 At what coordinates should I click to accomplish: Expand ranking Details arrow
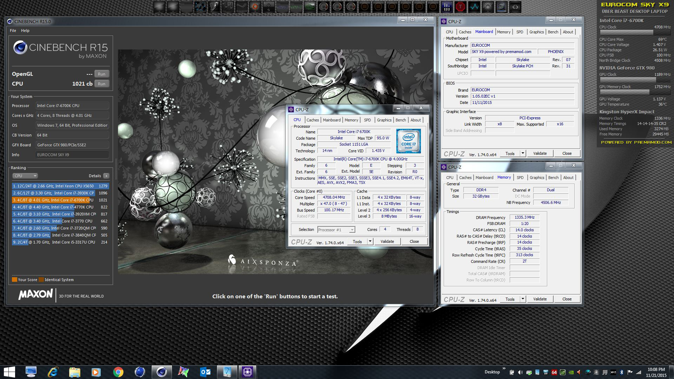(x=106, y=176)
